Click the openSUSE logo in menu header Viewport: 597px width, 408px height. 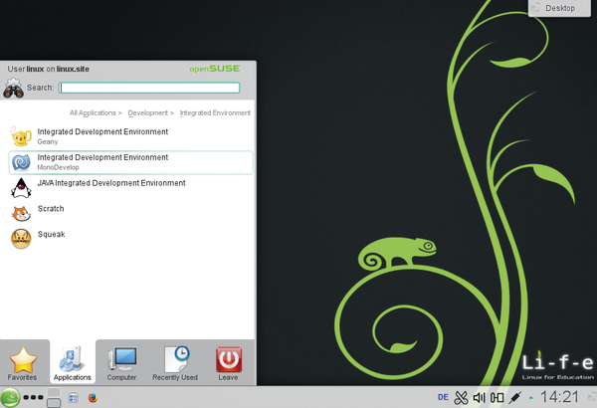[x=215, y=69]
